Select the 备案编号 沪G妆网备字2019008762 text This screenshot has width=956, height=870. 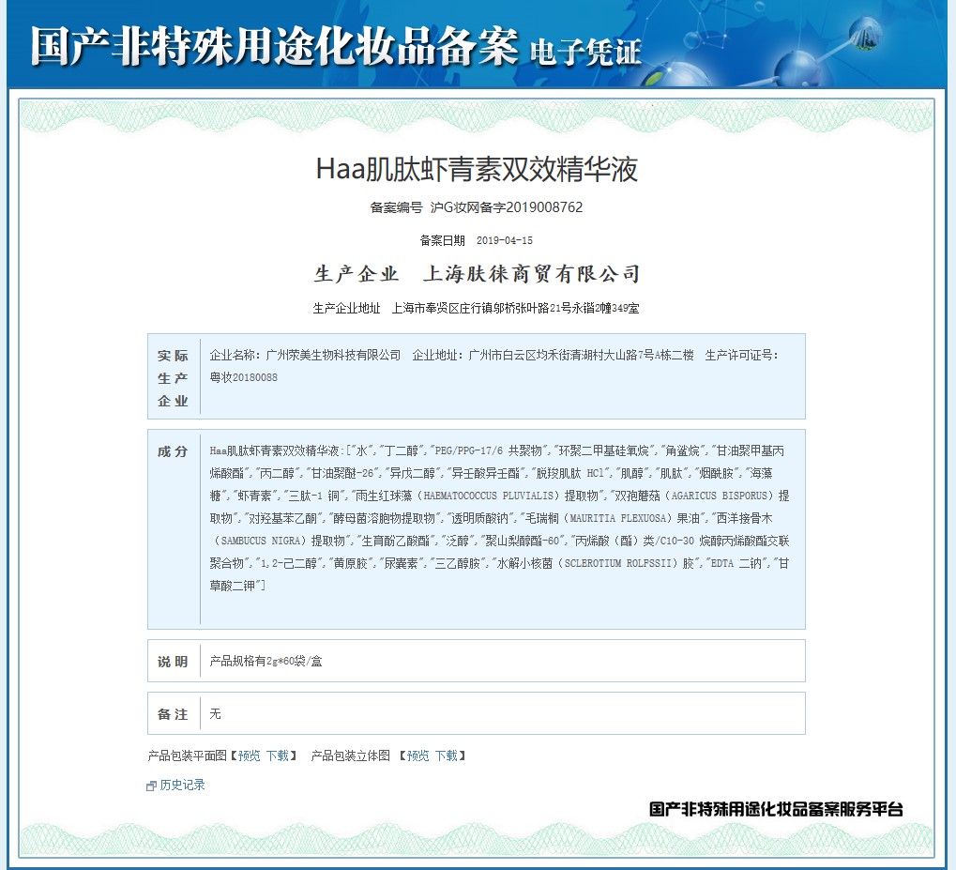pos(477,207)
